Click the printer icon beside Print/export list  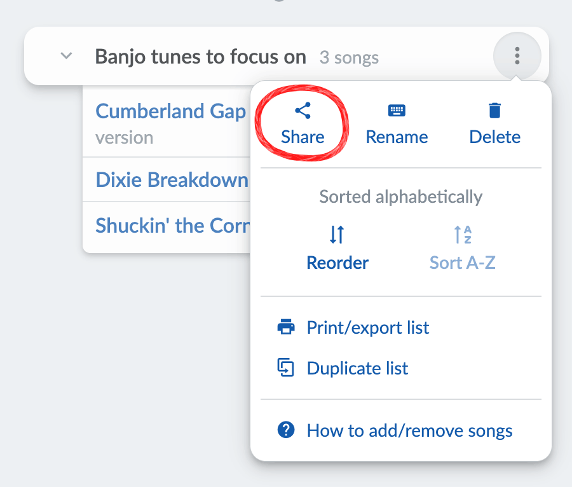[286, 327]
